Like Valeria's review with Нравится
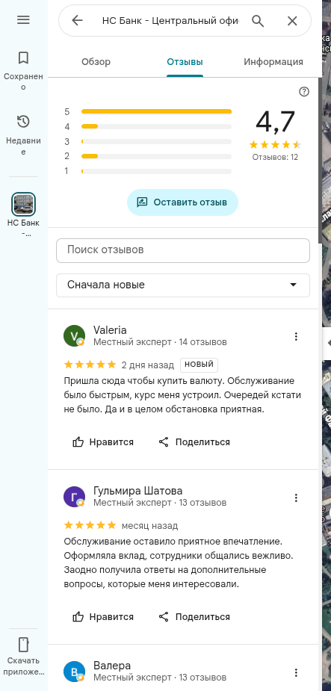Screen dimensions: 331x691 pos(102,442)
